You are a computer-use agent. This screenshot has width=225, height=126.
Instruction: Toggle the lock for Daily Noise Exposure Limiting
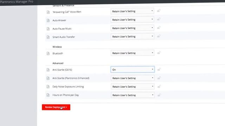point(159,86)
